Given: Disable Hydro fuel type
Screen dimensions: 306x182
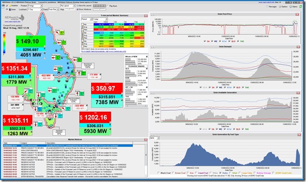Looking at the screenshot, I should click(220, 173).
